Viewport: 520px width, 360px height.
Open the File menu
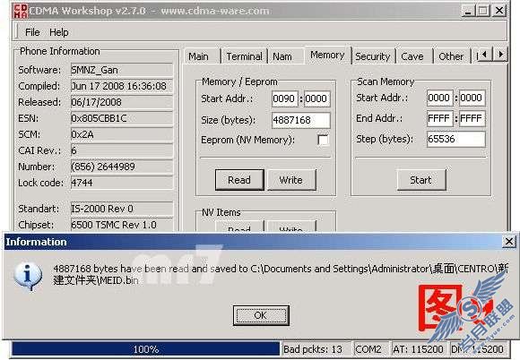point(32,32)
